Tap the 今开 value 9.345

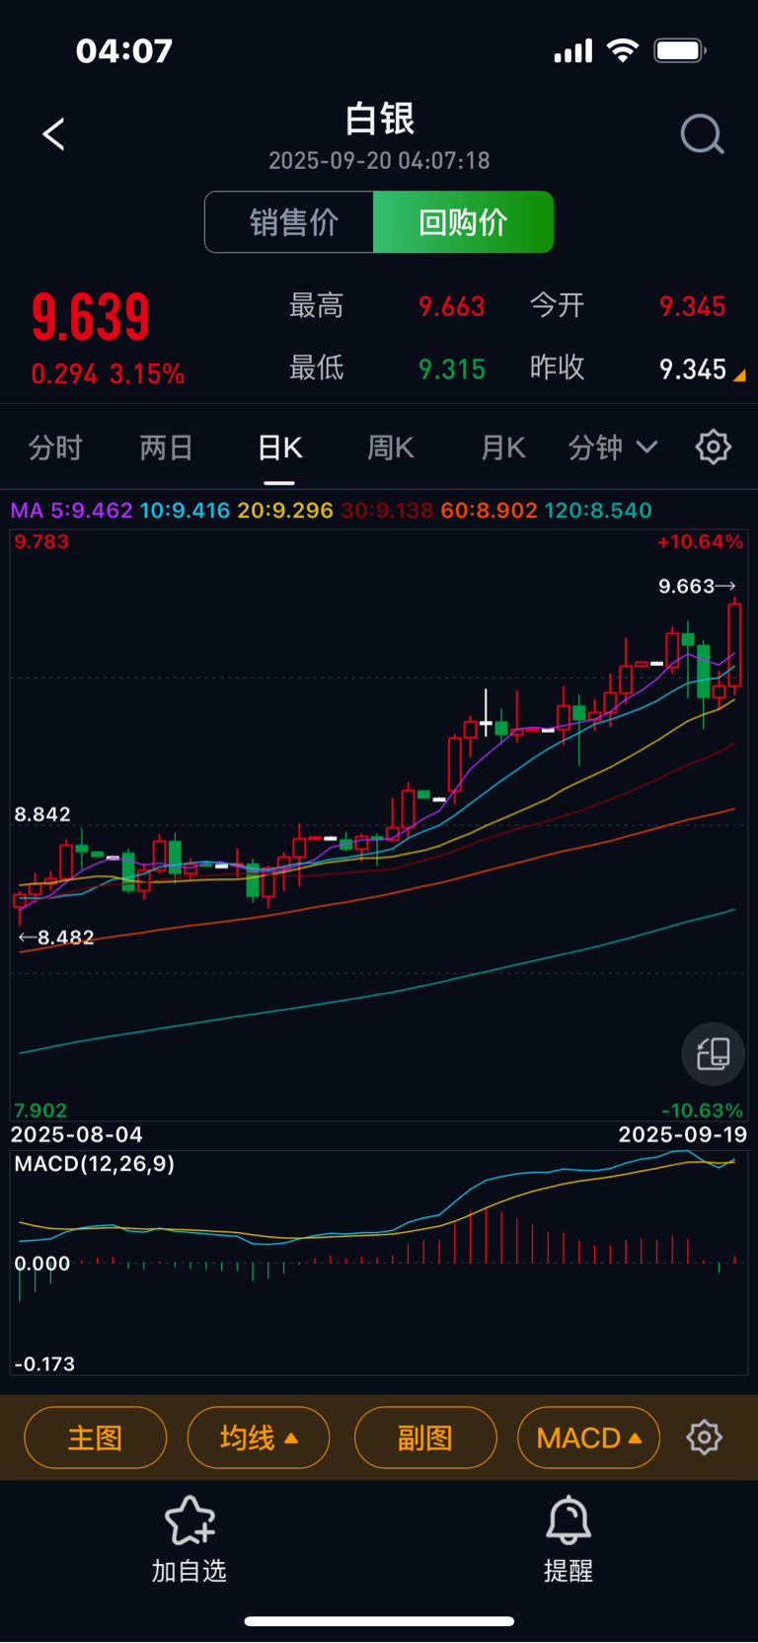coord(693,306)
